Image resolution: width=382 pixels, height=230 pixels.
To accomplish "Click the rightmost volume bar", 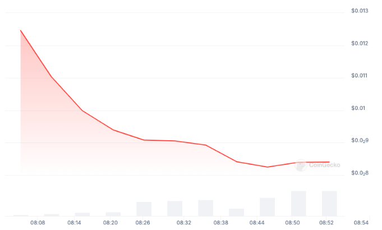I will [329, 203].
